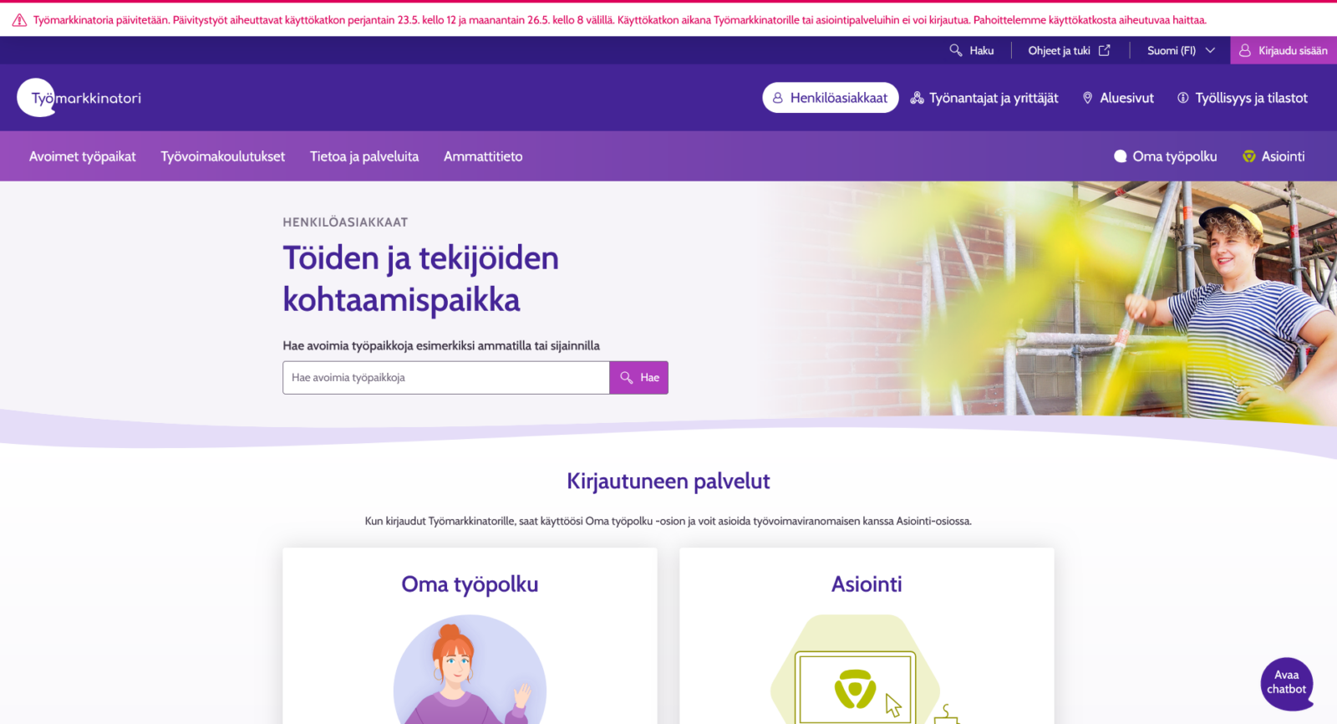Open the Oma työpolku card illustration

click(470, 670)
